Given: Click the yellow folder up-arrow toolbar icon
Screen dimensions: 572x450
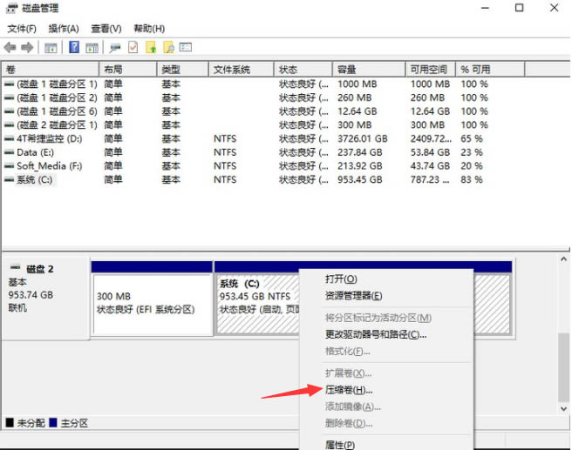Looking at the screenshot, I should (151, 47).
